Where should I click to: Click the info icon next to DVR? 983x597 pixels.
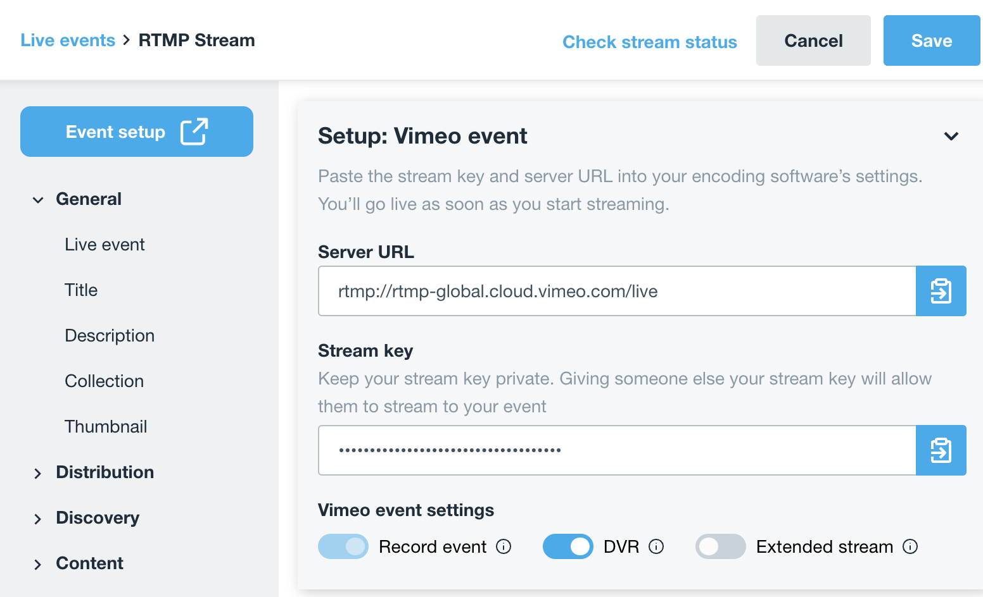tap(656, 546)
